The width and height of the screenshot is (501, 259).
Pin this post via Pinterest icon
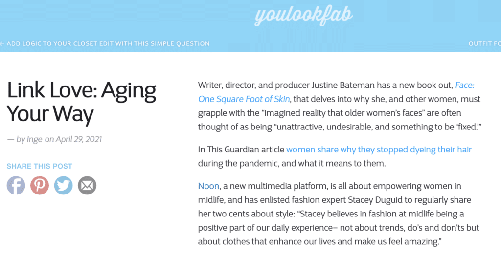click(40, 185)
